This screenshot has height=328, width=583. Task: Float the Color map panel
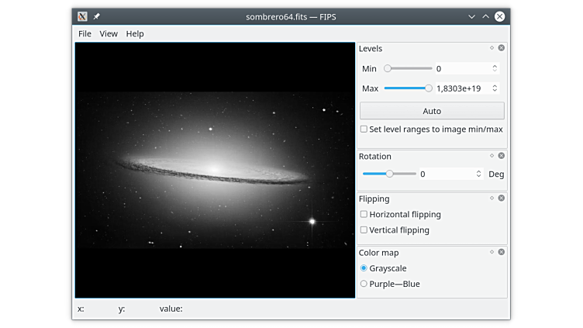click(x=492, y=252)
